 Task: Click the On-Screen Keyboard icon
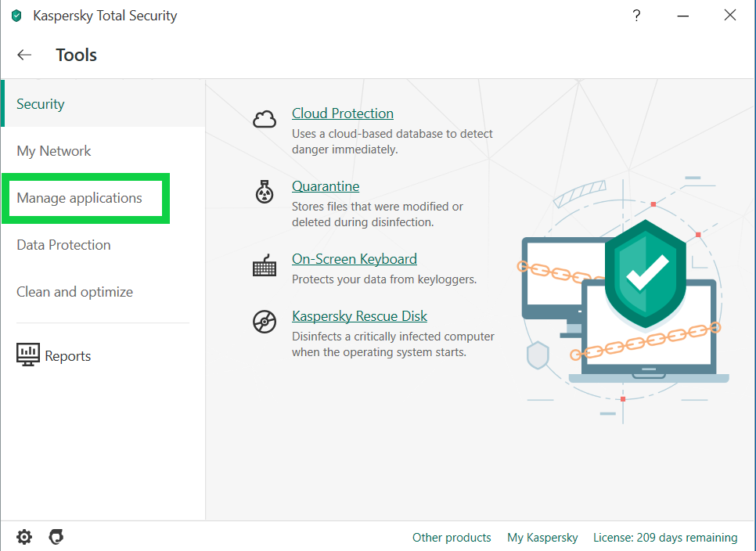pos(265,265)
